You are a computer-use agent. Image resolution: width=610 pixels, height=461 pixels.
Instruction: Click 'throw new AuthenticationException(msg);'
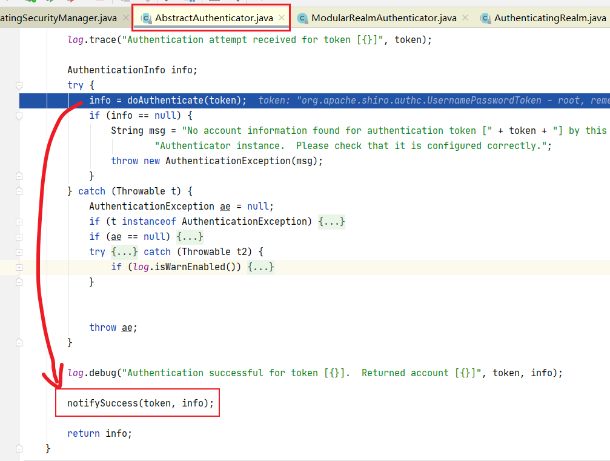(217, 161)
